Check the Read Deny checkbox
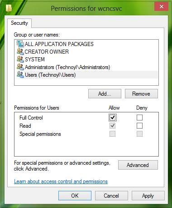172x208 pixels. 139,125
